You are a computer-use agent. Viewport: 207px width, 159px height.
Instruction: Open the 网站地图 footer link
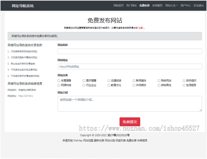pos(88,140)
